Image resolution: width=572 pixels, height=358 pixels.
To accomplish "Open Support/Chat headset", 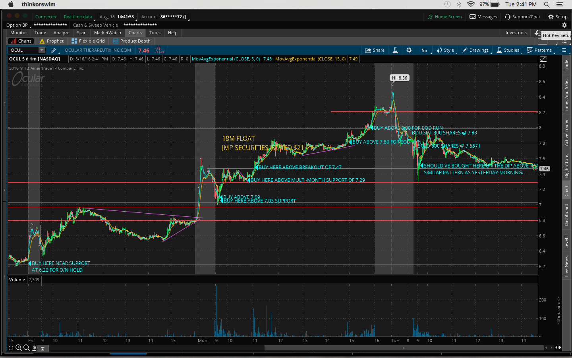I will pos(522,17).
